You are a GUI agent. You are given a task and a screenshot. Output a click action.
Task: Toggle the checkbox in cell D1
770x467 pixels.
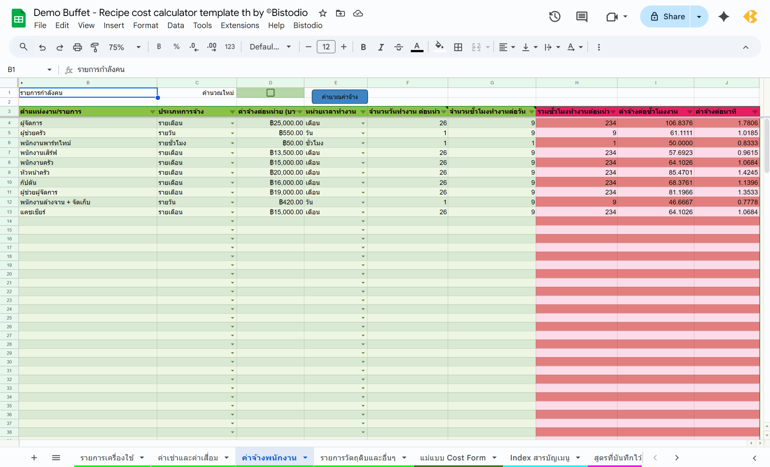(x=270, y=93)
